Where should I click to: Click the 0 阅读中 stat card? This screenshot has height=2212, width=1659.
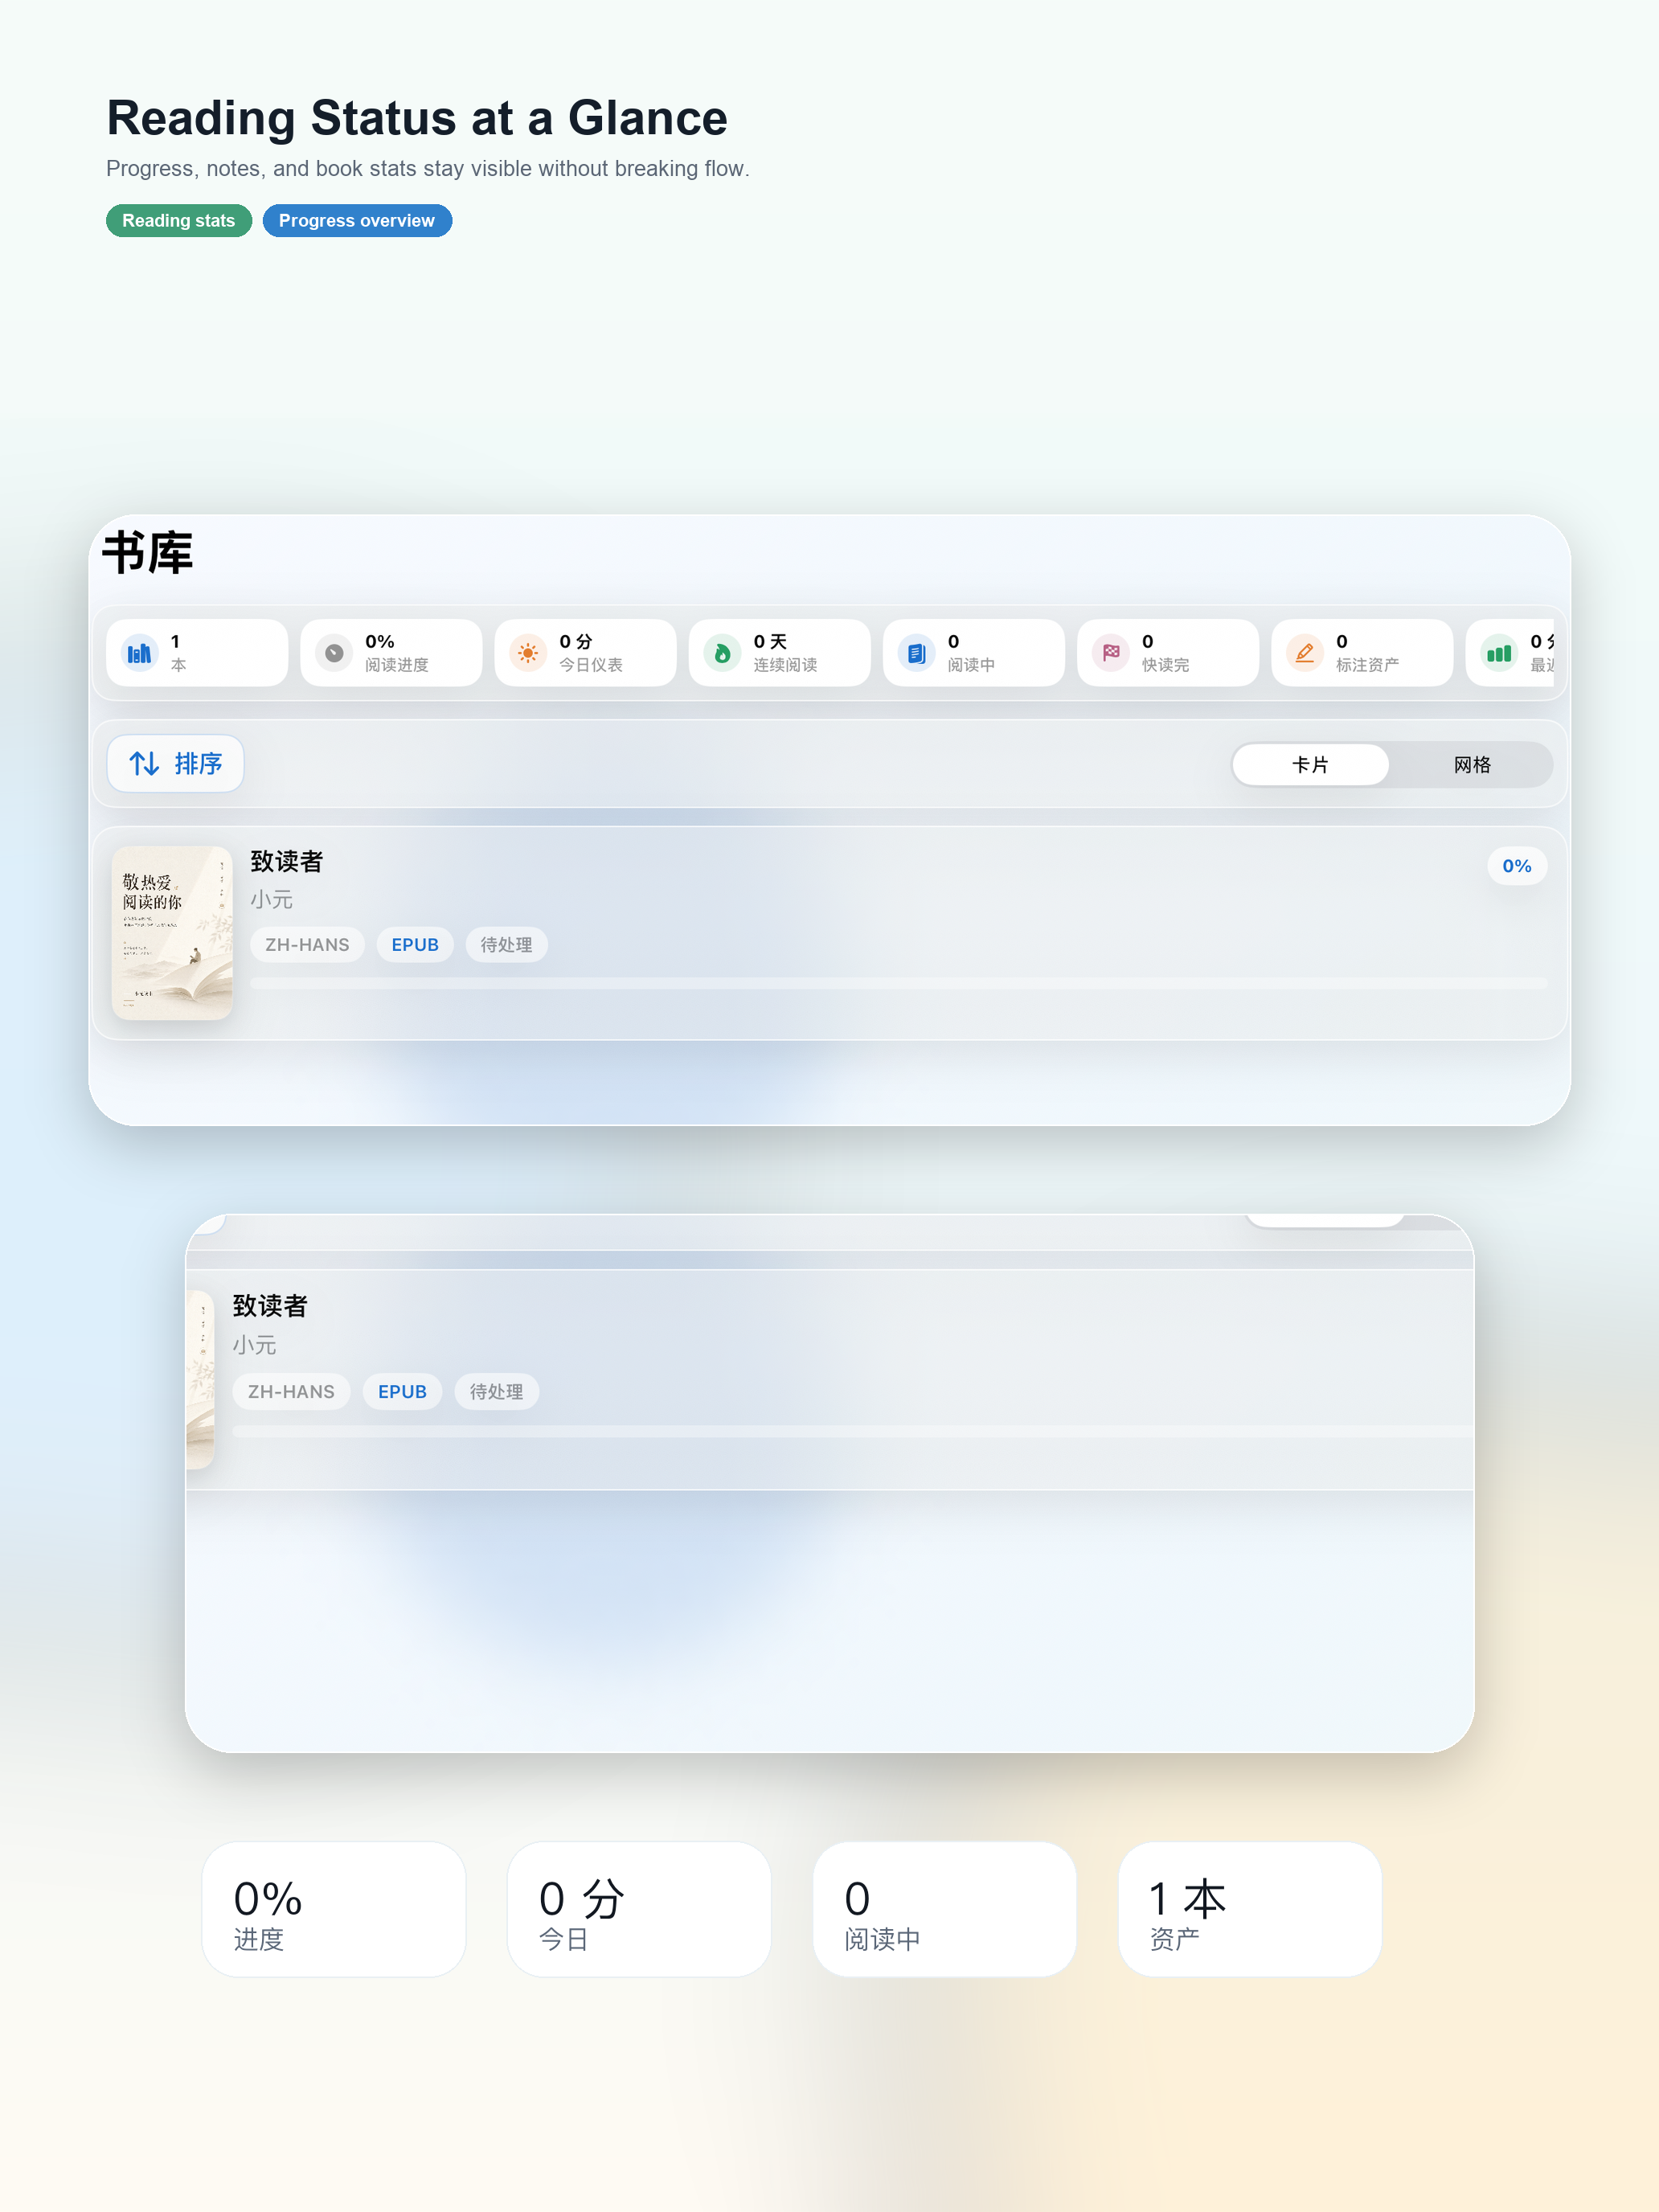tap(973, 653)
